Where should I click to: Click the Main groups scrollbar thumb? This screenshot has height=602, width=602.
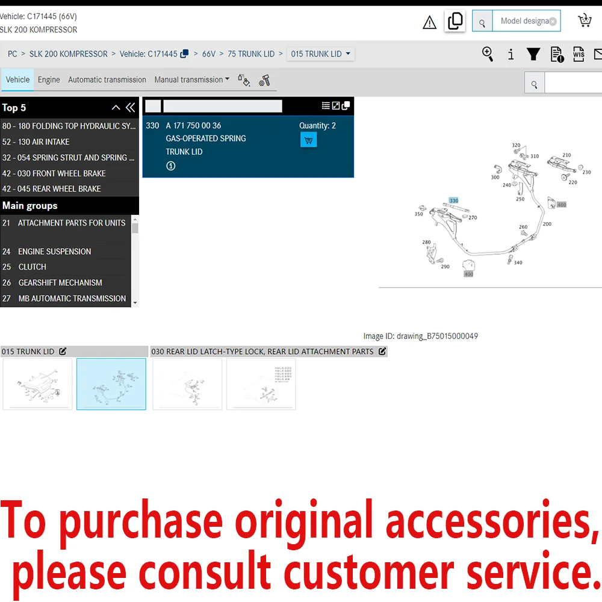coord(135,228)
